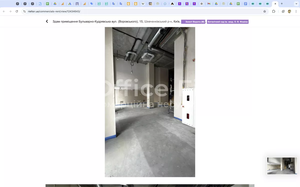Viewport: 300px width, 187px height.
Task: Open the Chrome three-dot menu
Action: click(x=296, y=11)
